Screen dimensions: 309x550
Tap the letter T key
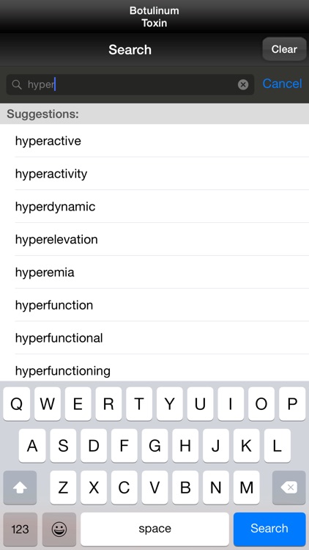point(139,404)
